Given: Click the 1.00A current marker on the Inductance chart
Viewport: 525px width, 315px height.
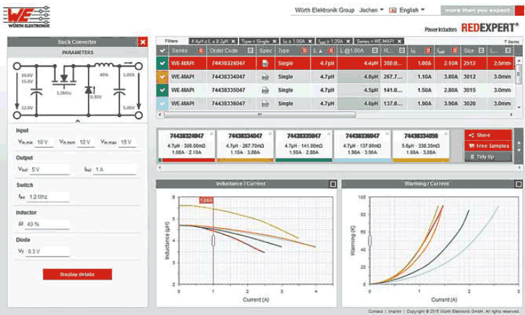Looking at the screenshot, I should 206,200.
